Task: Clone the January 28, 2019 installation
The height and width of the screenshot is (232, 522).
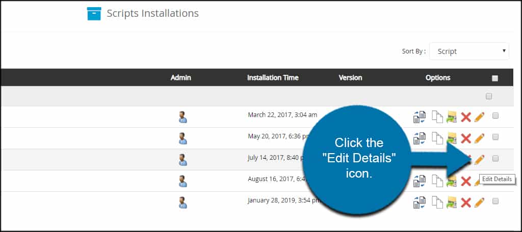Action: [x=420, y=202]
